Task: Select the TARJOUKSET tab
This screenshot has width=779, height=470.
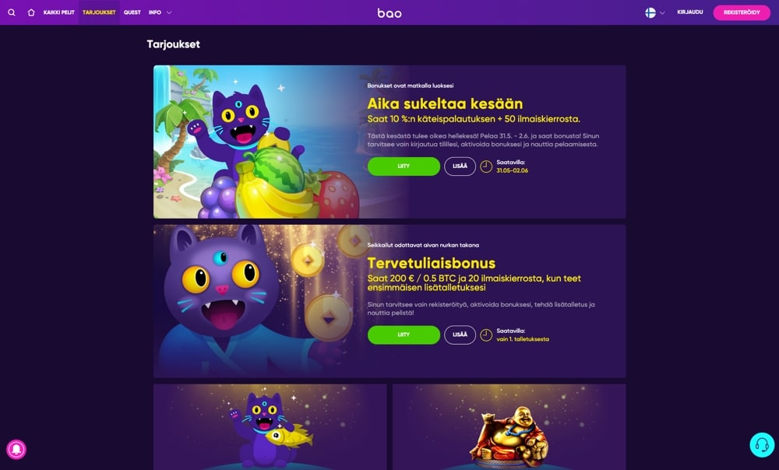Action: [x=99, y=12]
